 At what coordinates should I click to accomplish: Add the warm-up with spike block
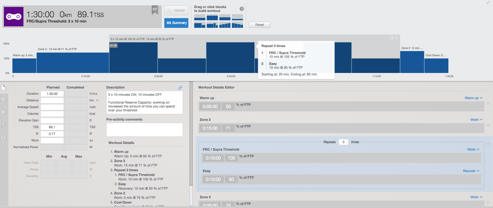tap(212, 25)
